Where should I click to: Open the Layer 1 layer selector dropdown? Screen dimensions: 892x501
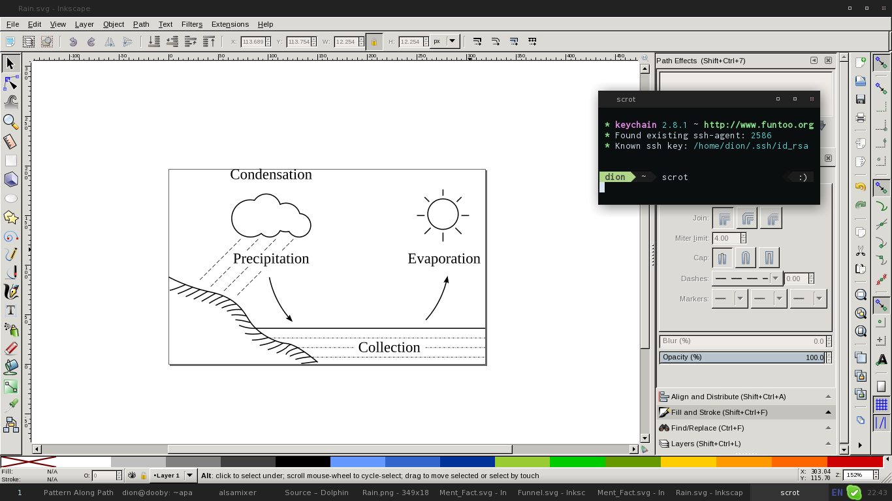coord(173,476)
